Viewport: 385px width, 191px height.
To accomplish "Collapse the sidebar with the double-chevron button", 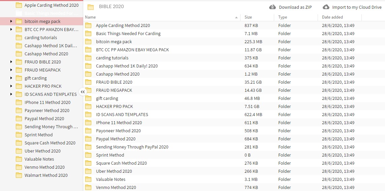I will pyautogui.click(x=83, y=92).
